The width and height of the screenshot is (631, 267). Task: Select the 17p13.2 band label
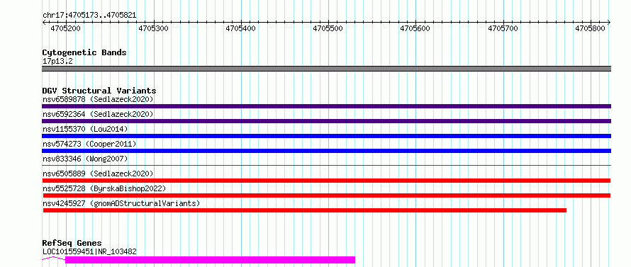57,62
